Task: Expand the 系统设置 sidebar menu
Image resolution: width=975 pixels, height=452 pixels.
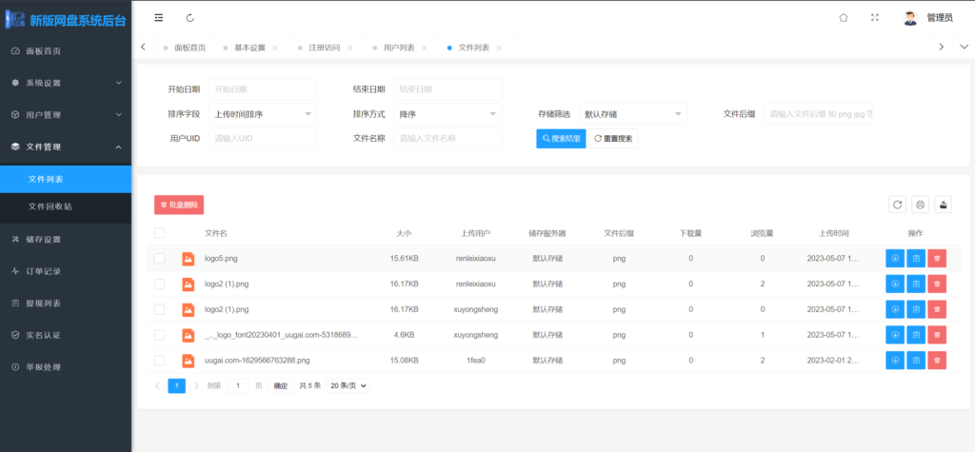Action: (x=65, y=83)
